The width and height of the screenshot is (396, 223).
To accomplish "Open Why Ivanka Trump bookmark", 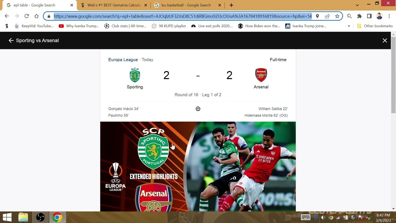I will (x=79, y=26).
